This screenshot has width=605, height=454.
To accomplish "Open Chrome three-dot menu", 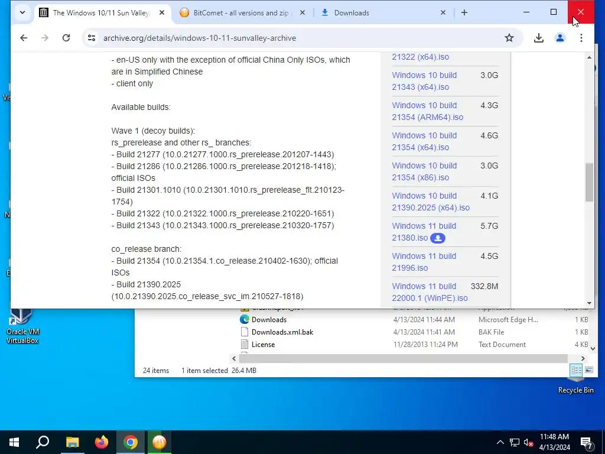I will click(x=581, y=38).
